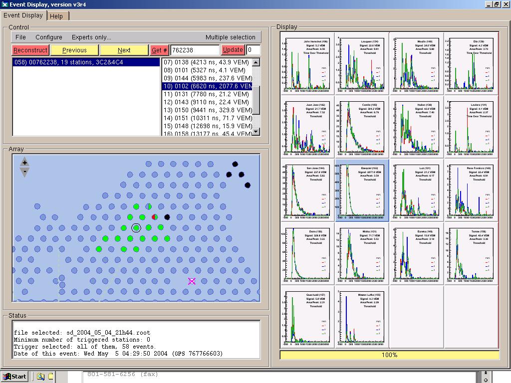Viewport: 511px width, 383px height.
Task: Open the Experts only... menu
Action: [x=91, y=37]
